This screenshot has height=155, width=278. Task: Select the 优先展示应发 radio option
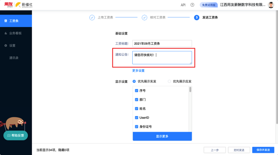click(x=169, y=81)
